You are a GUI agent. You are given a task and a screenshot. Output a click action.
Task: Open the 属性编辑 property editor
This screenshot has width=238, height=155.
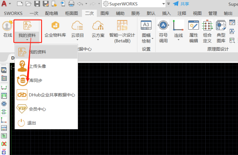194,31
